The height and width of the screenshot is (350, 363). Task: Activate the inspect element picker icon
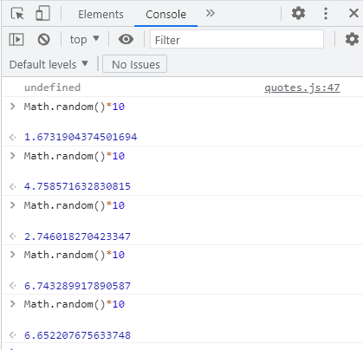(17, 14)
